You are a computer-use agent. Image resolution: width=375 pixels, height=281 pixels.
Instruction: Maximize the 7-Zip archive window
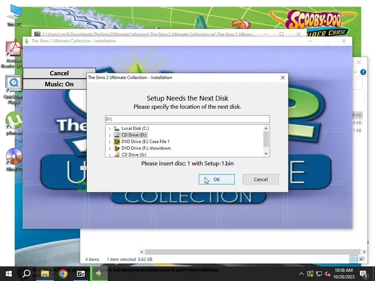point(282,34)
